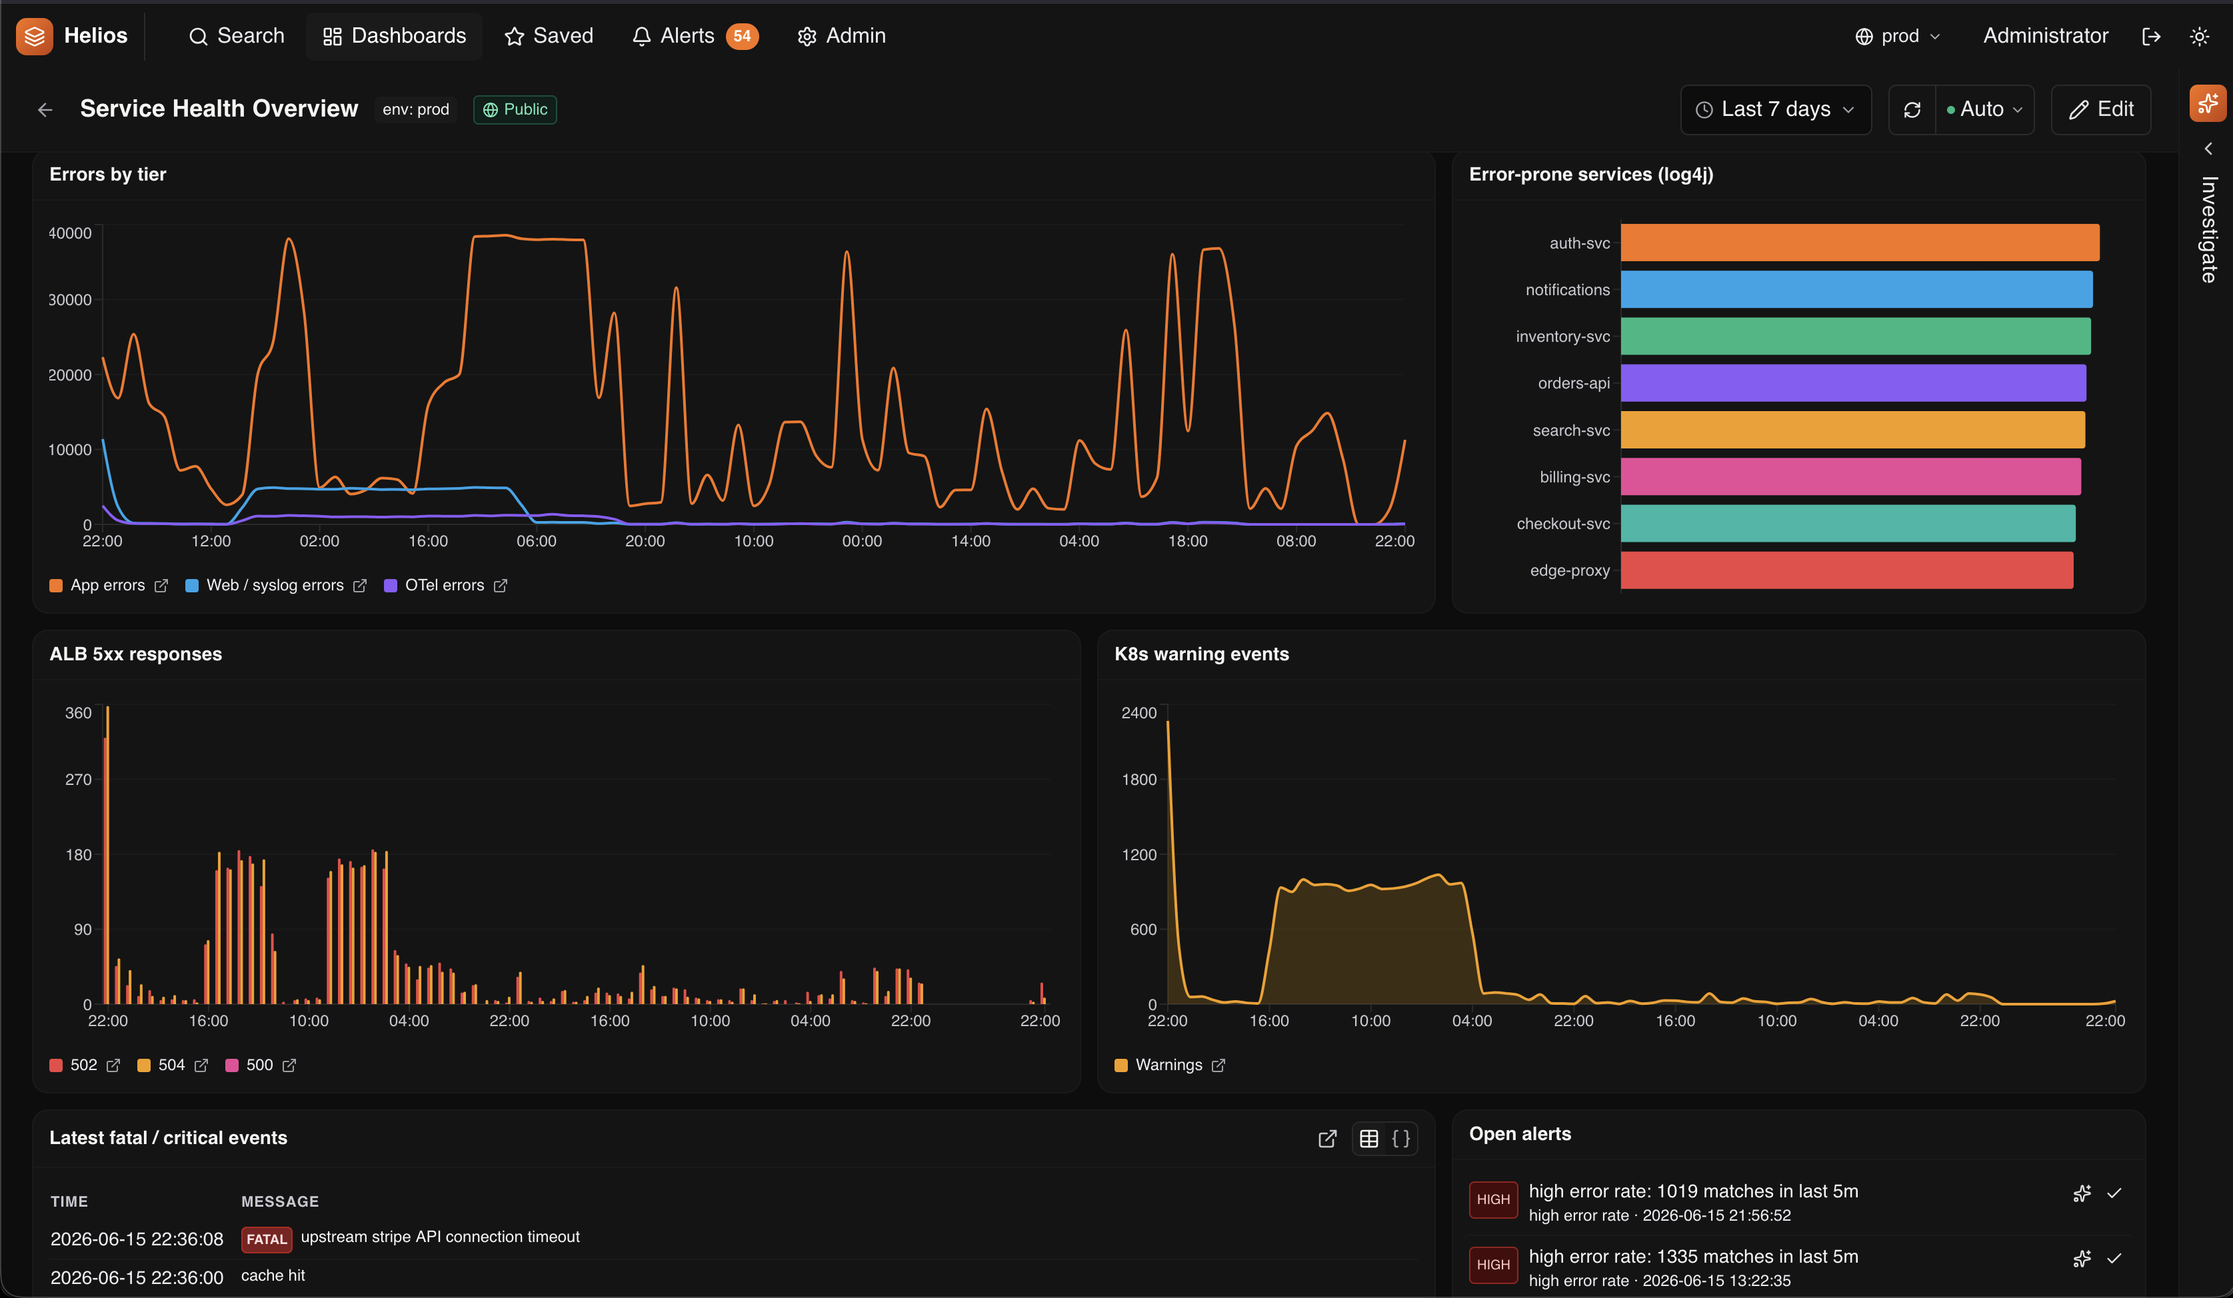Toggle Web / syslog errors series

[x=265, y=586]
